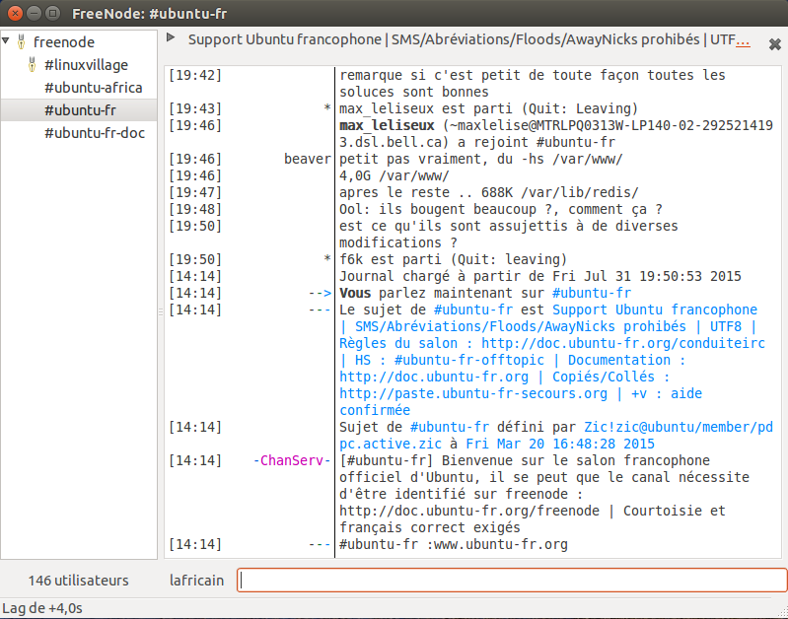Click the #linuxvillage channel plug icon

point(33,65)
